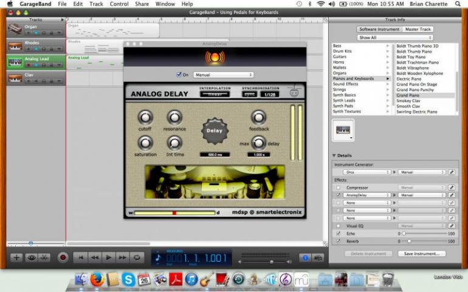Uncheck the On checkbox in AnalogDelay window
468x292 pixels.
pyautogui.click(x=179, y=75)
